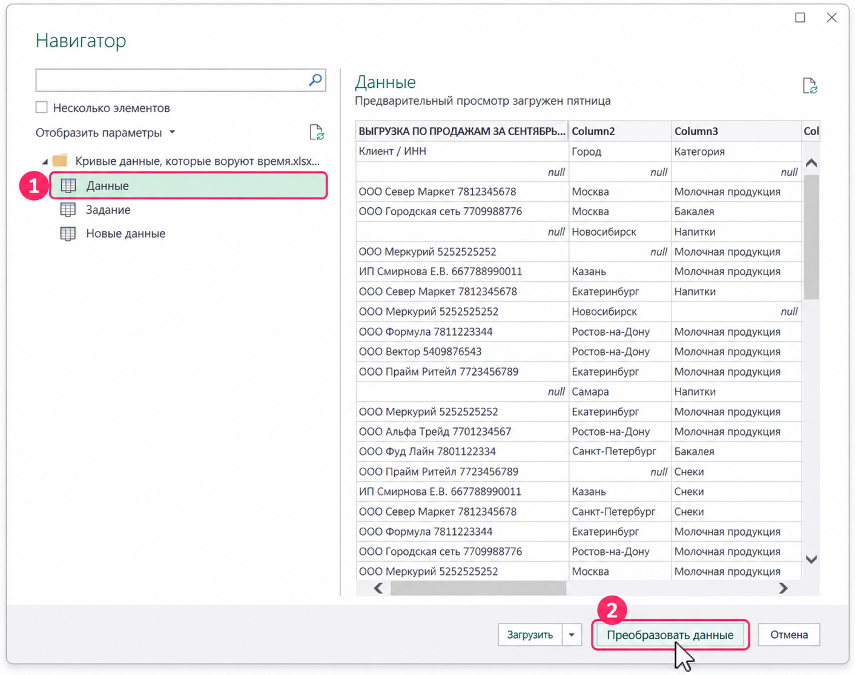Viewport: 855px width, 675px height.
Task: Click the preview's scroll-down arrow
Action: click(811, 559)
